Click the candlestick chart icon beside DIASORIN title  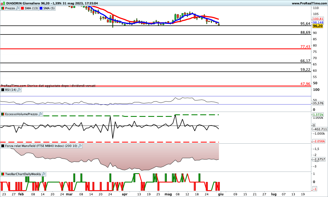click(3, 3)
